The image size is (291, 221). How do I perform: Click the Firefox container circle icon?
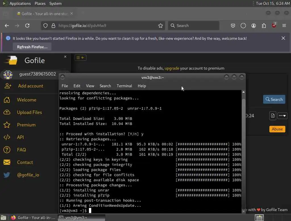243,26
